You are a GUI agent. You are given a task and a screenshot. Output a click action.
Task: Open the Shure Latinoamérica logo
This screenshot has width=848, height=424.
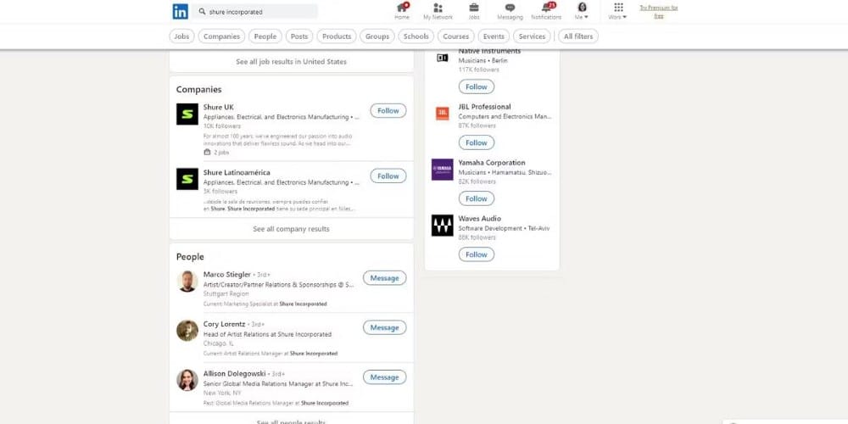[x=187, y=179]
